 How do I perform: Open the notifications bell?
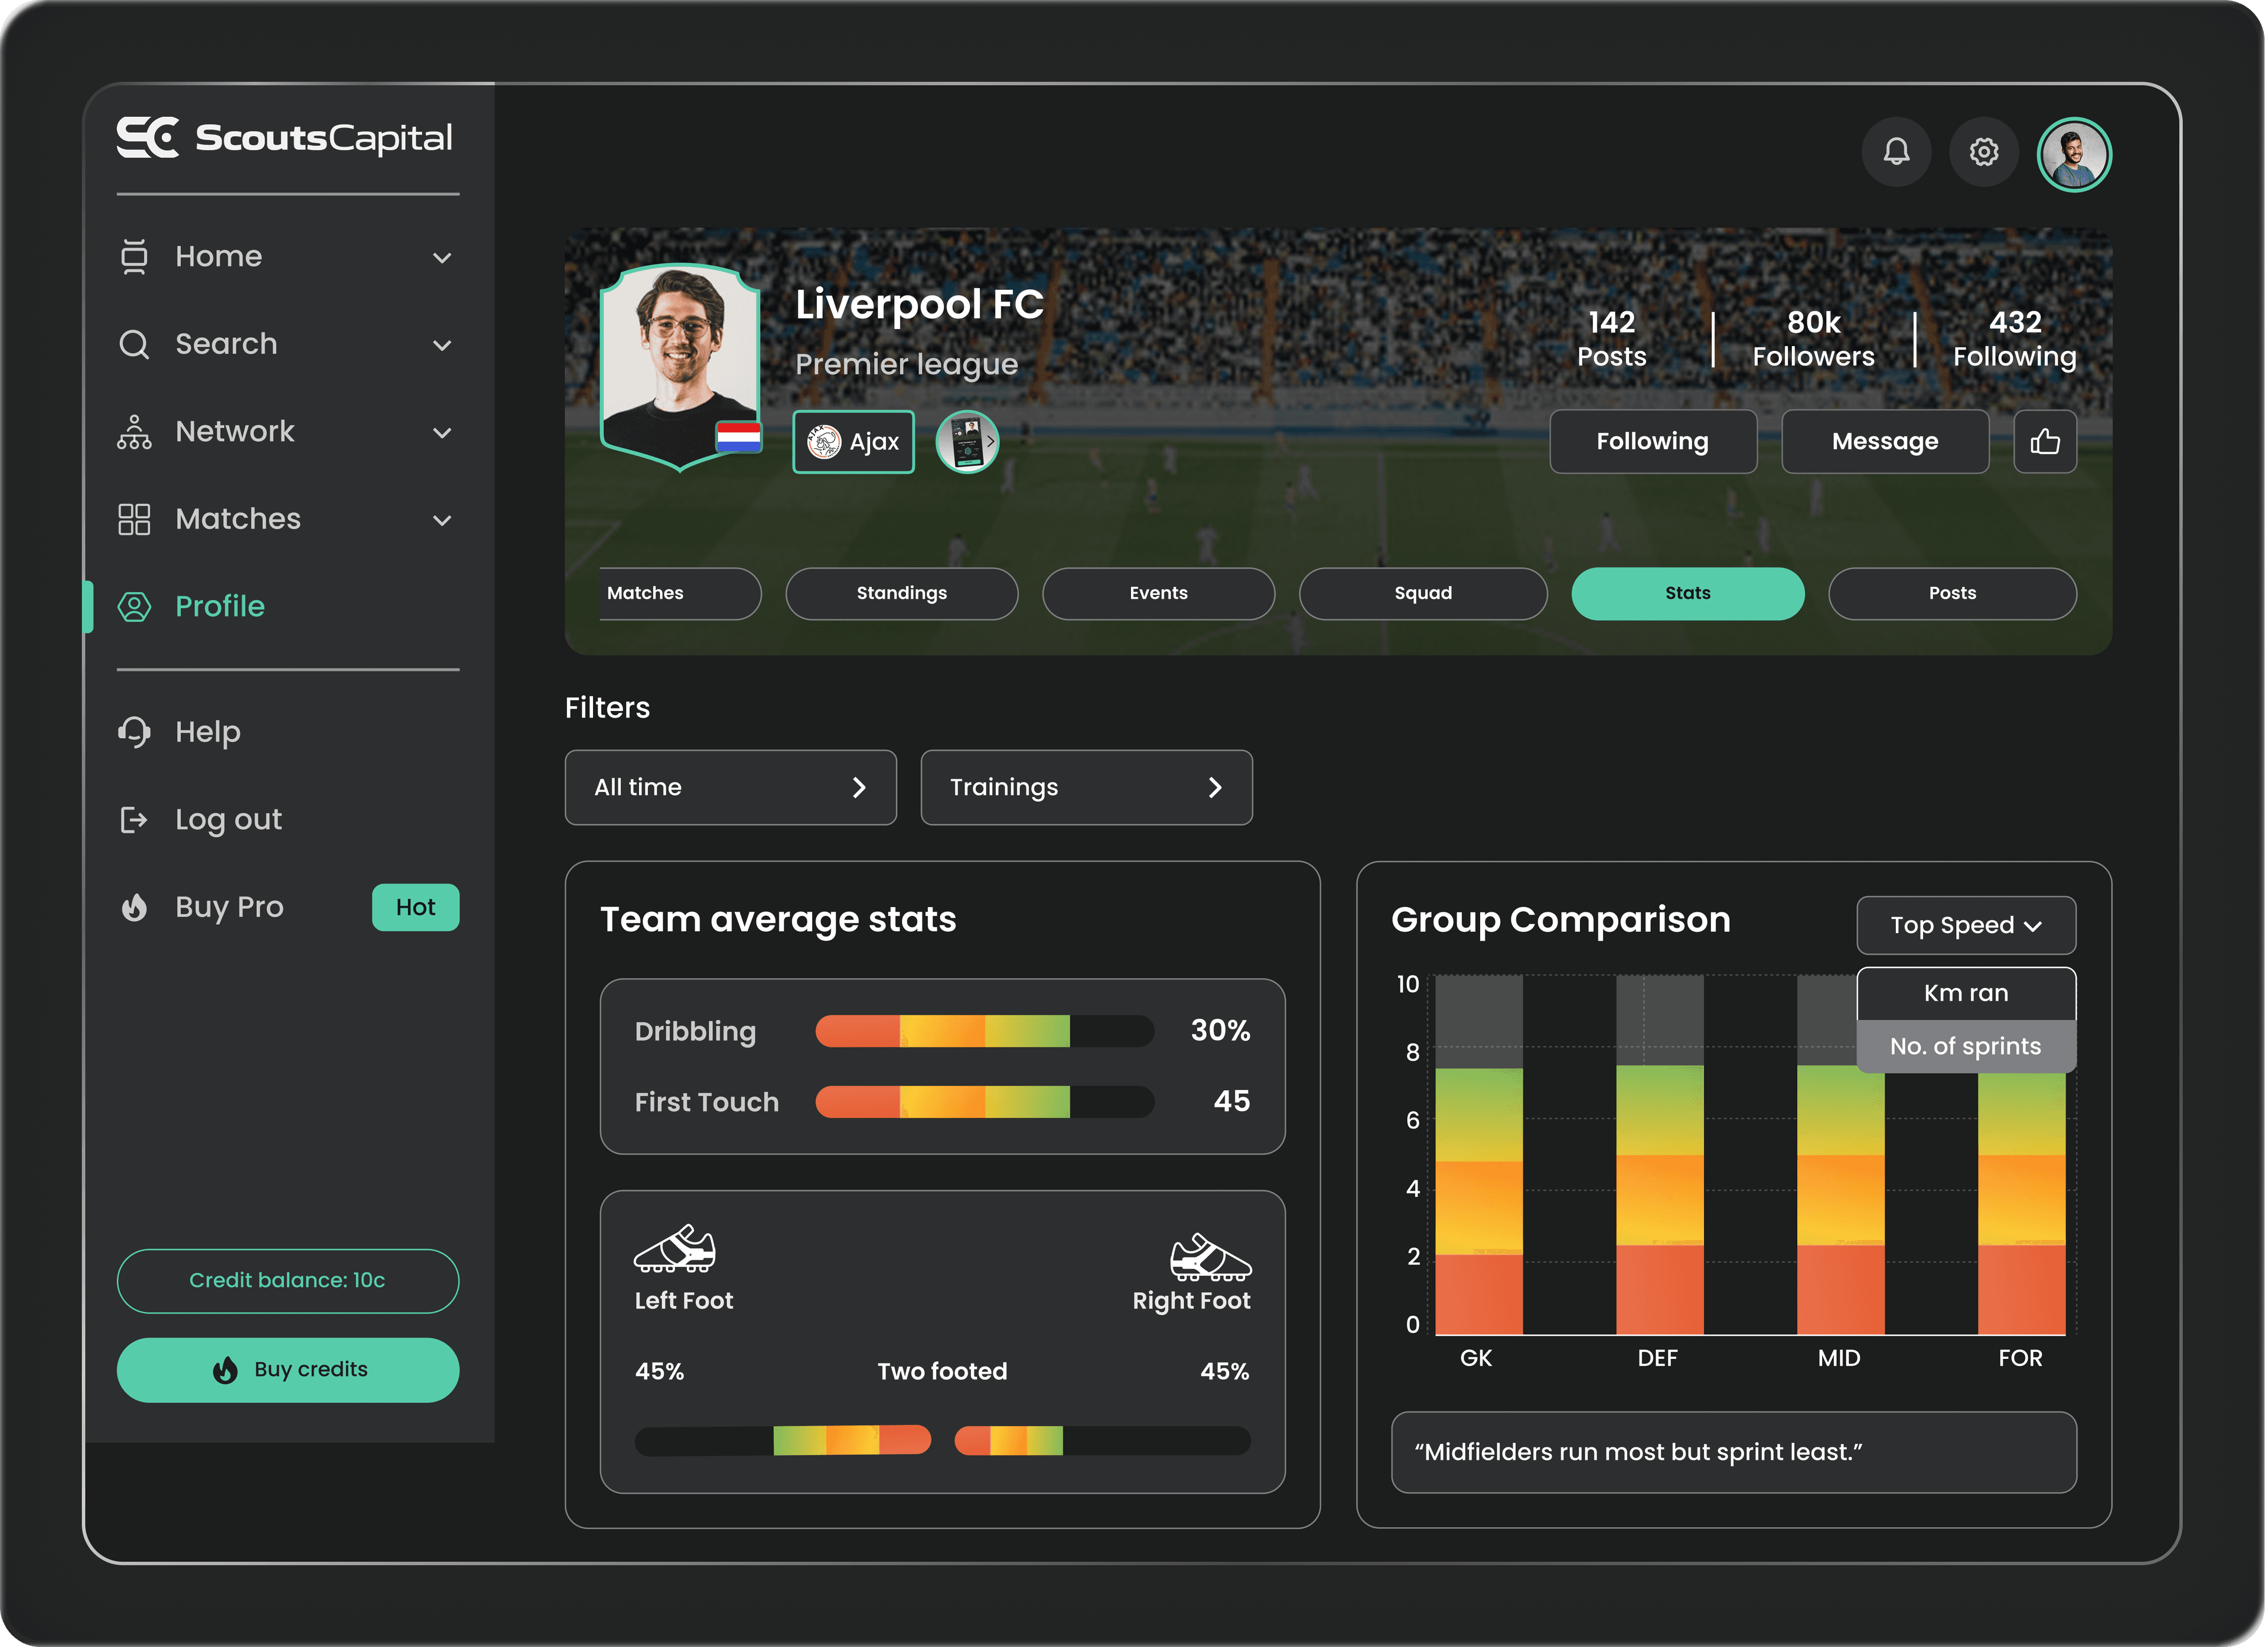coord(1896,152)
